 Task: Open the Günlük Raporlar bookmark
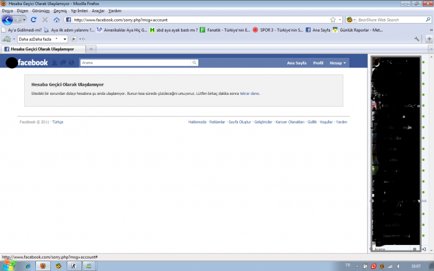click(x=358, y=30)
